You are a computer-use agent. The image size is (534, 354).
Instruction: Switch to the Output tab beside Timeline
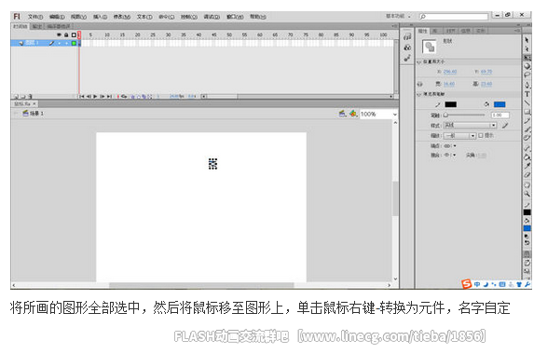36,26
